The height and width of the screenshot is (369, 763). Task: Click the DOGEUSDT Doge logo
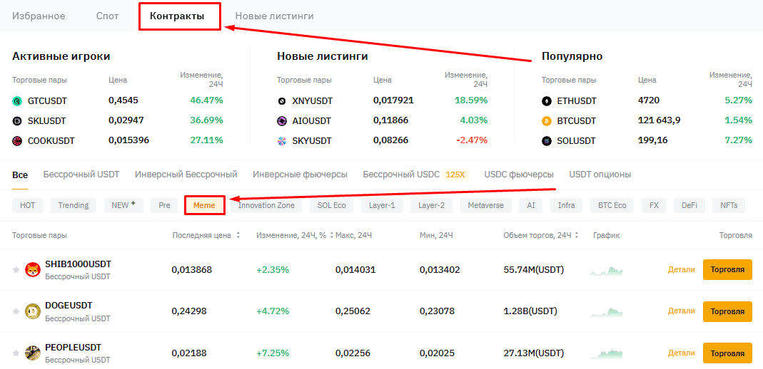[33, 311]
